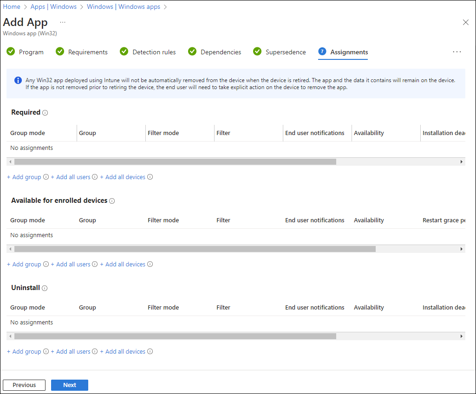Click the Uninstall table right scroll arrow

click(x=462, y=336)
